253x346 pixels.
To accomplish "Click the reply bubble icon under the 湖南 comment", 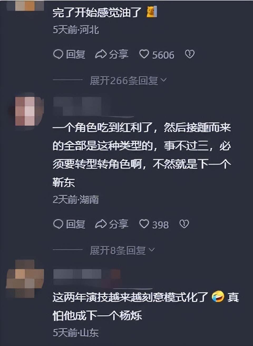I will click(58, 224).
